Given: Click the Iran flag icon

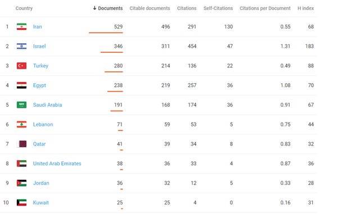Looking at the screenshot, I should coord(21,26).
